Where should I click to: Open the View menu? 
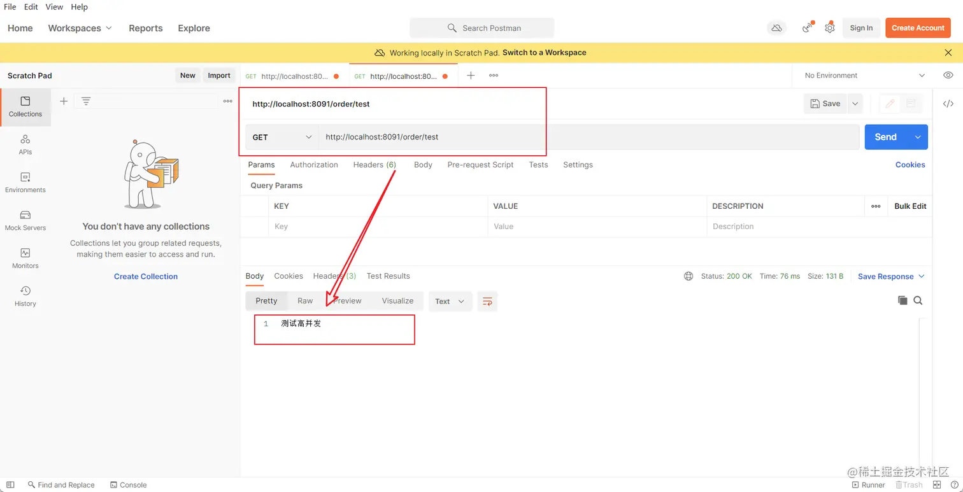(54, 7)
